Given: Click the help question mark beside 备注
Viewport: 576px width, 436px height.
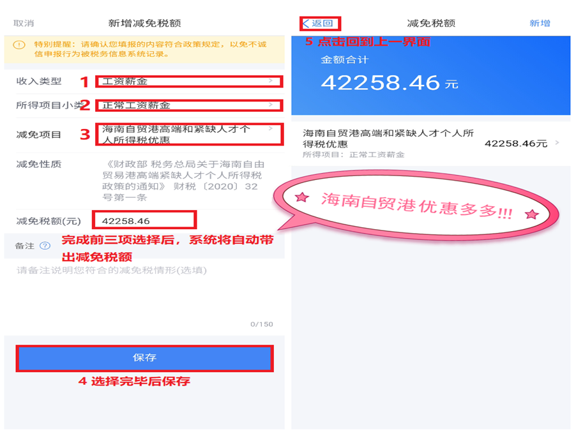Looking at the screenshot, I should (45, 246).
